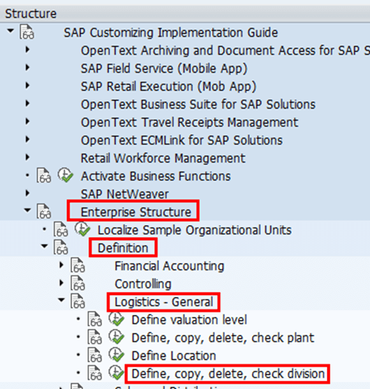Execute Define, copy, delete, check plant activity
Image resolution: width=370 pixels, height=389 pixels.
tap(117, 337)
